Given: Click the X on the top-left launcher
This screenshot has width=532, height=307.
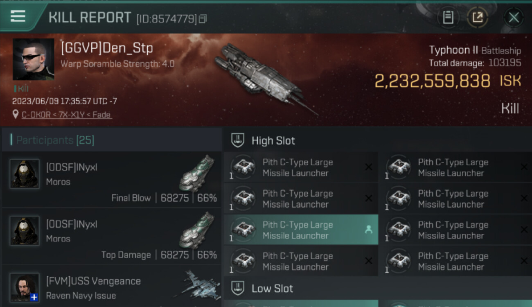Looking at the screenshot, I should coord(368,167).
